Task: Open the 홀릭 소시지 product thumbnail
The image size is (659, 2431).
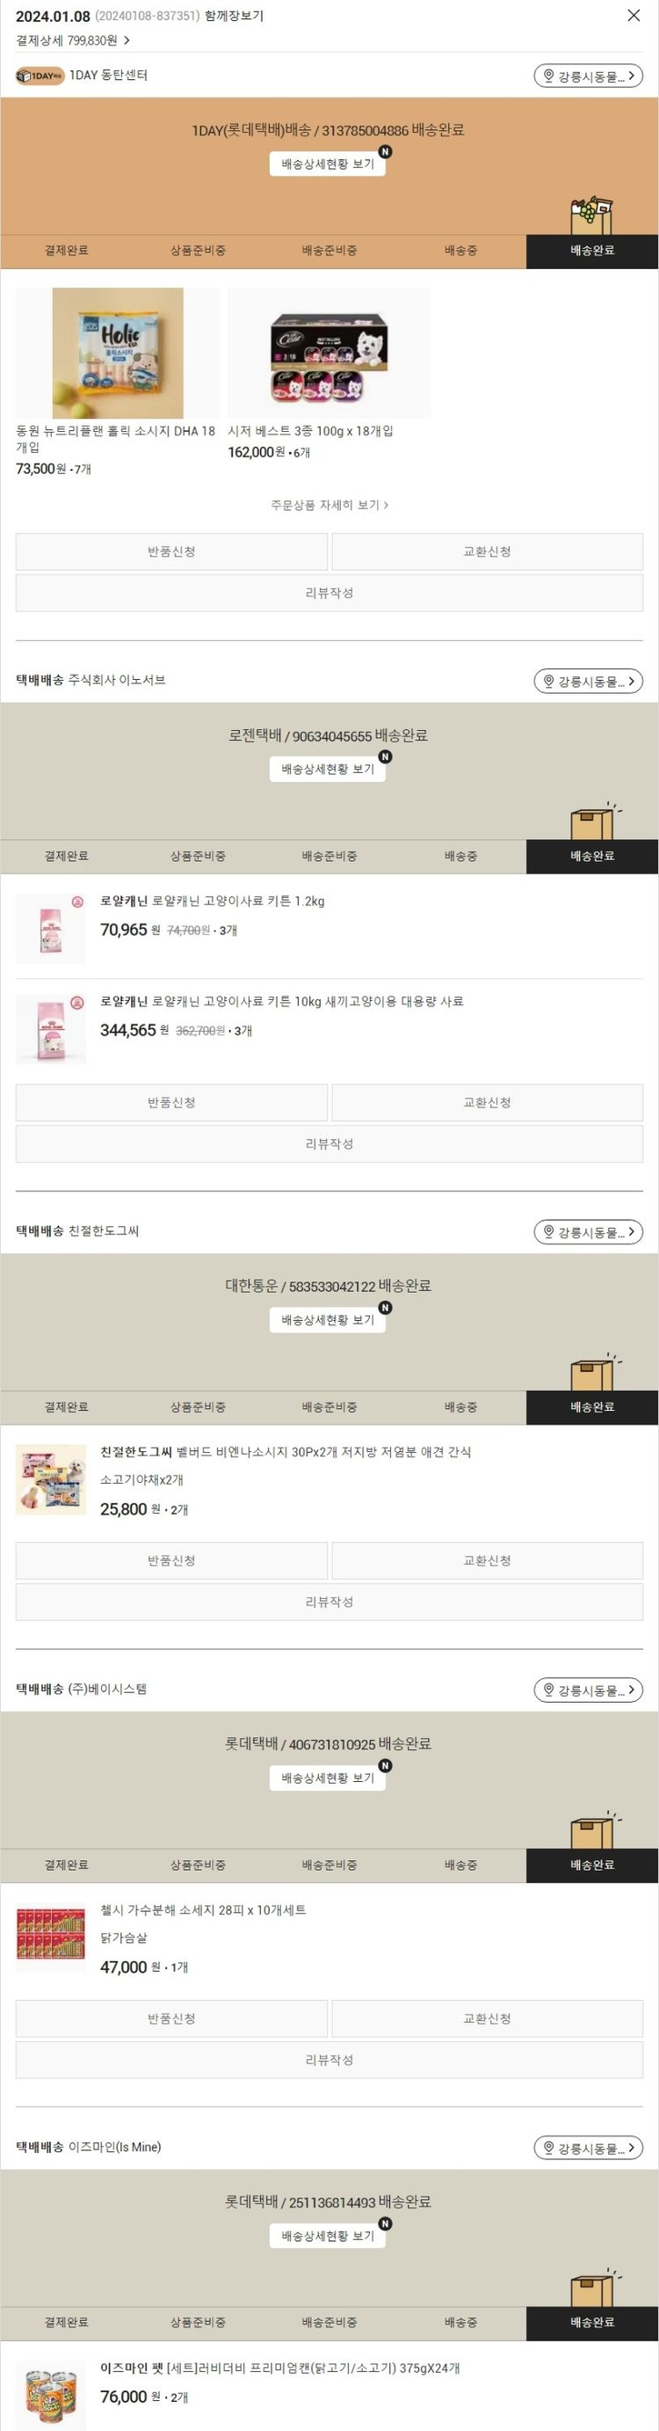Action: coord(118,353)
